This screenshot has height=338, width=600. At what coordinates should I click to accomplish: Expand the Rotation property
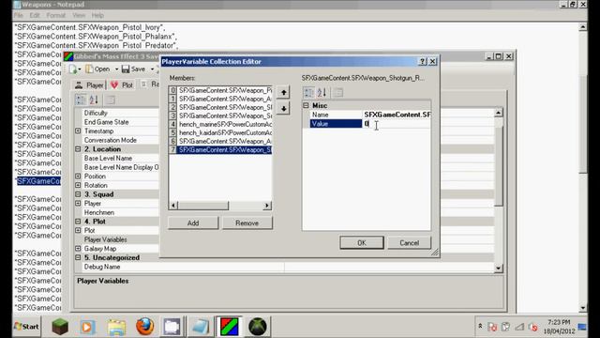[78, 185]
